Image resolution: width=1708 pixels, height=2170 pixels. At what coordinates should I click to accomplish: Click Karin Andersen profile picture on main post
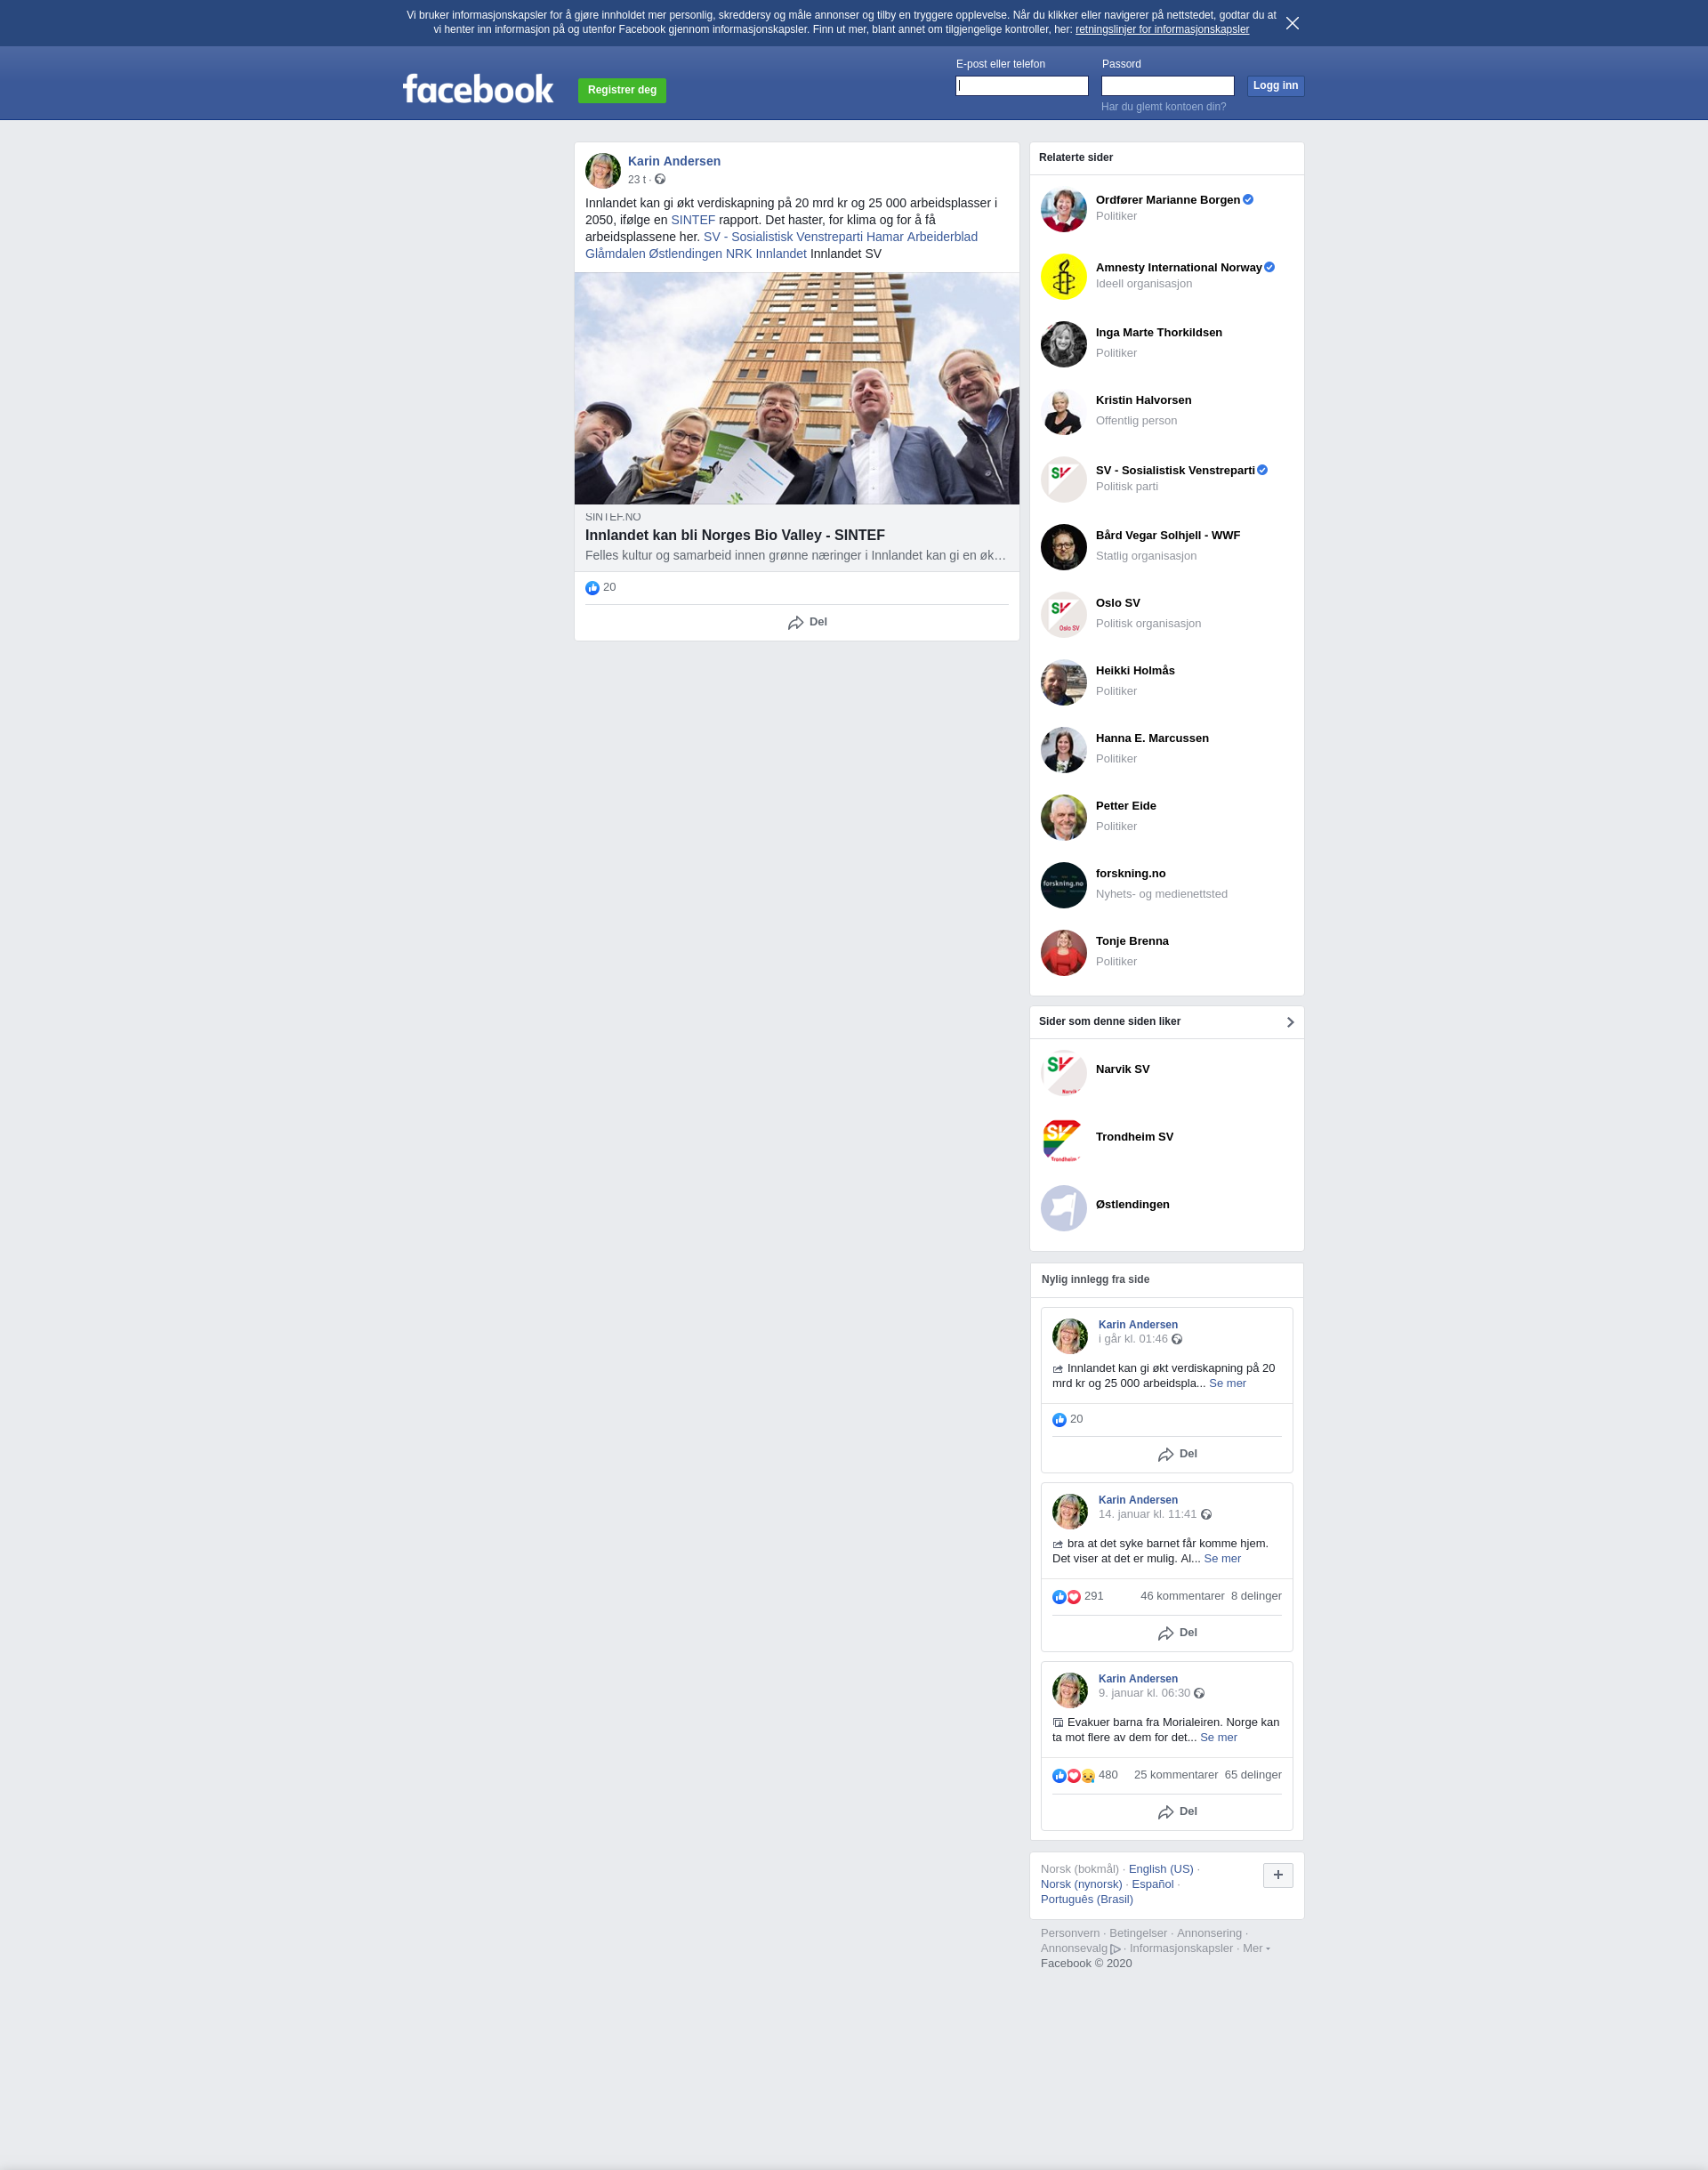pos(603,171)
